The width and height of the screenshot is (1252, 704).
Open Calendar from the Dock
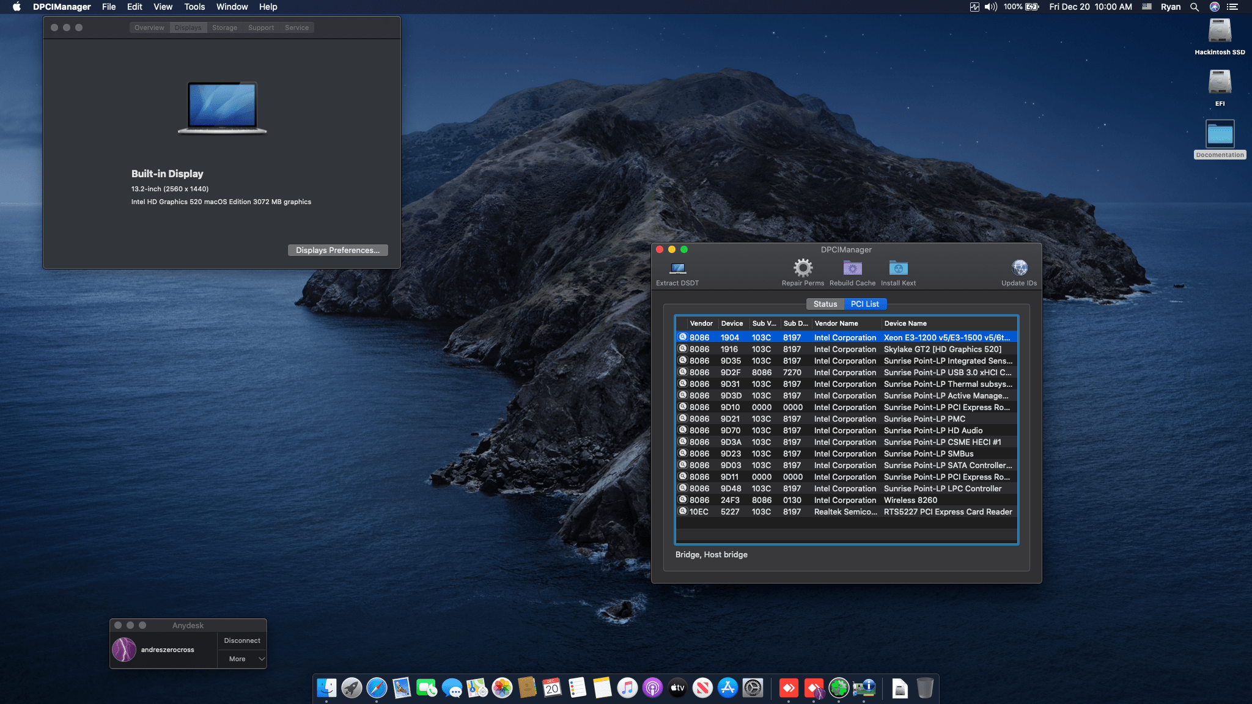[552, 688]
